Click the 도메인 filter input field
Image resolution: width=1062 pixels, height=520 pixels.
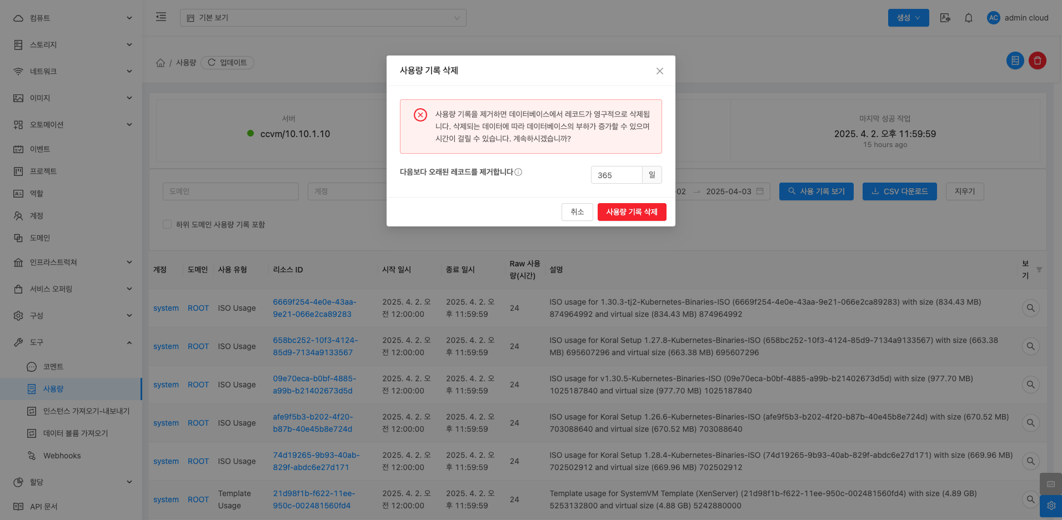click(x=231, y=191)
